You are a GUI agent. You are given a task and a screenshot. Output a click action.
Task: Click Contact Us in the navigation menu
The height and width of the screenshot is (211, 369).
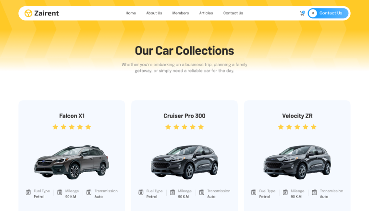click(233, 13)
